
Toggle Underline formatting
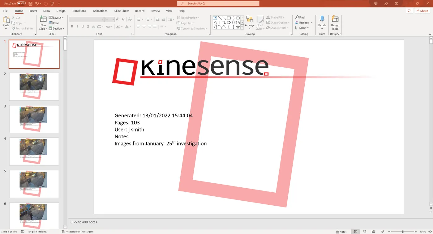tap(83, 27)
